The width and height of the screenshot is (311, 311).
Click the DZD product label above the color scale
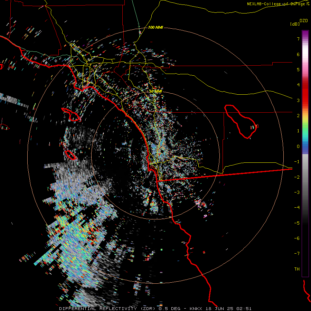click(x=304, y=21)
